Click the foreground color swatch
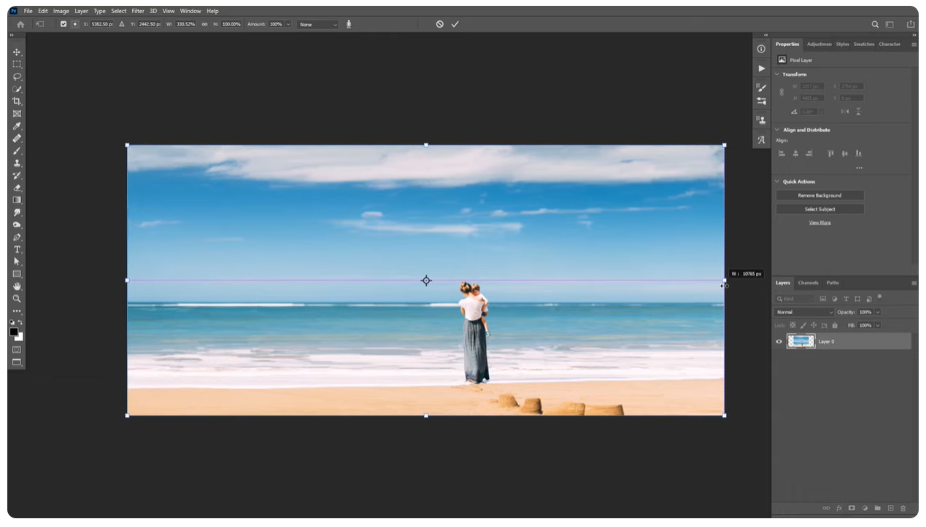Viewport: 926px width, 527px height. pyautogui.click(x=14, y=332)
